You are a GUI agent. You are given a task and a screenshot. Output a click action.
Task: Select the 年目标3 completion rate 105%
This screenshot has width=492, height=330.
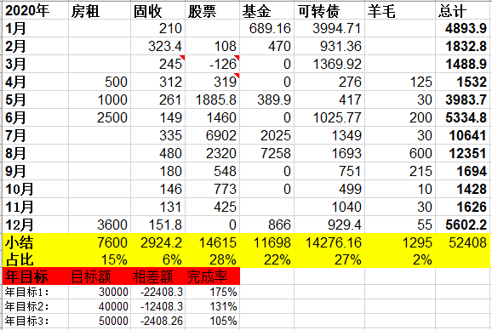pyautogui.click(x=213, y=321)
